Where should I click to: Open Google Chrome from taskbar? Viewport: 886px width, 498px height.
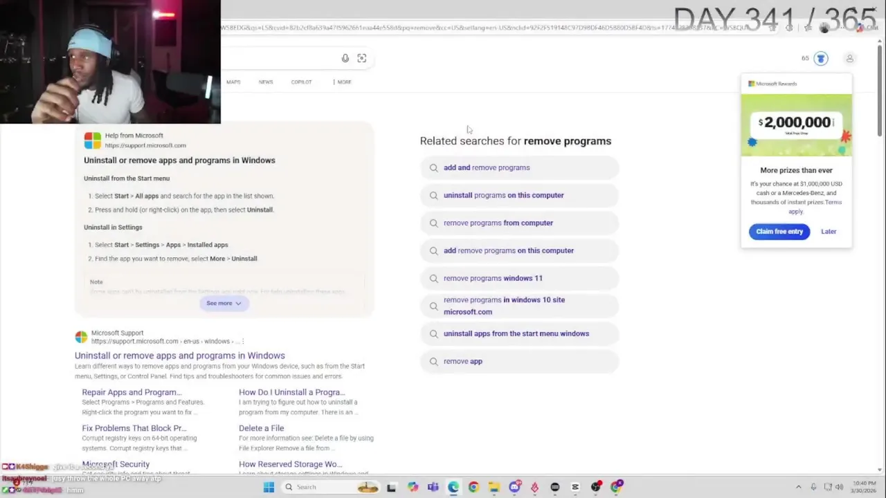[473, 487]
